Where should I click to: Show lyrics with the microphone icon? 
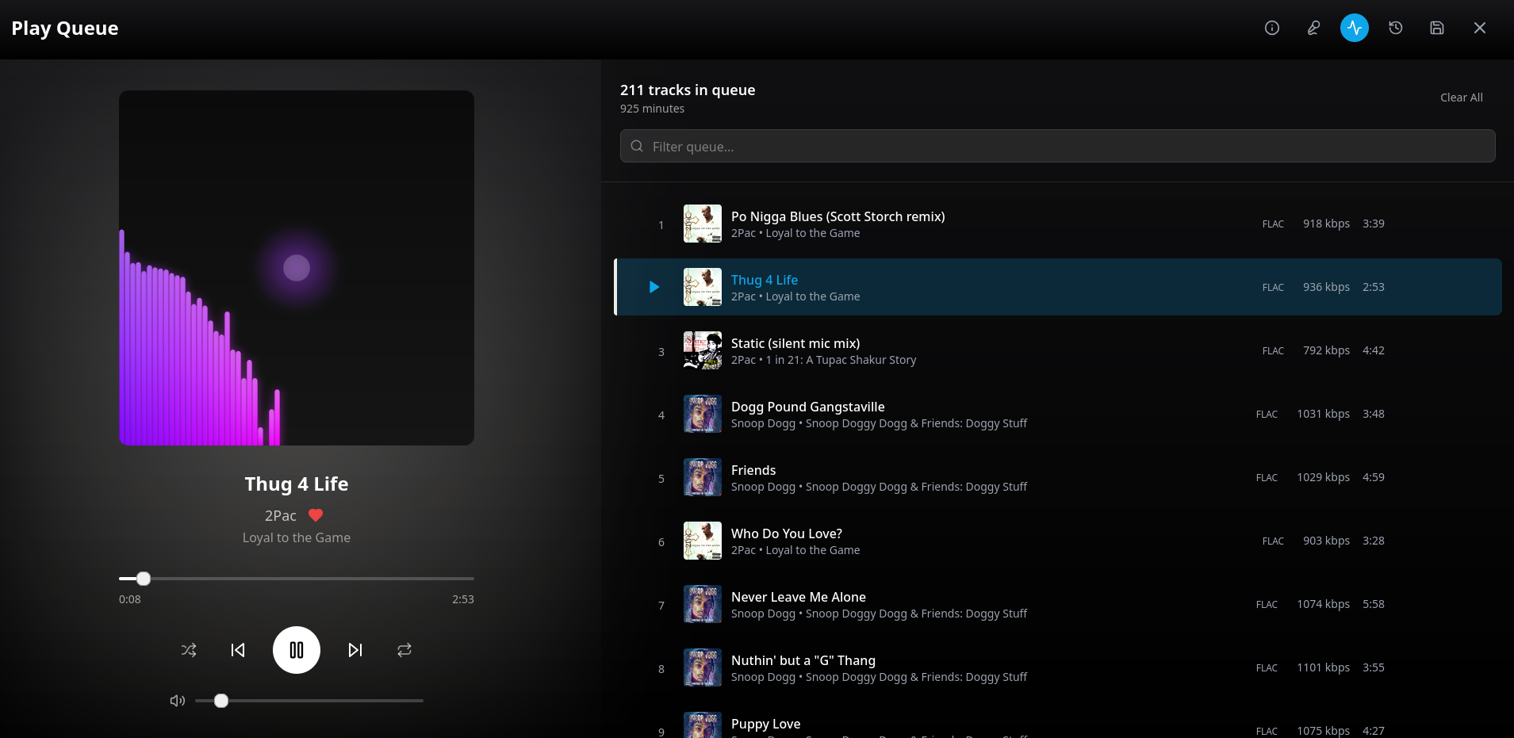pyautogui.click(x=1313, y=28)
